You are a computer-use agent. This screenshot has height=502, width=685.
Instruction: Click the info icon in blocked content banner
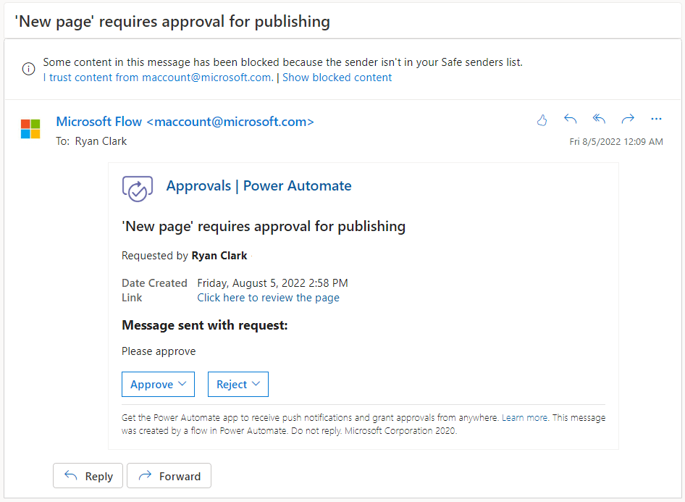29,69
